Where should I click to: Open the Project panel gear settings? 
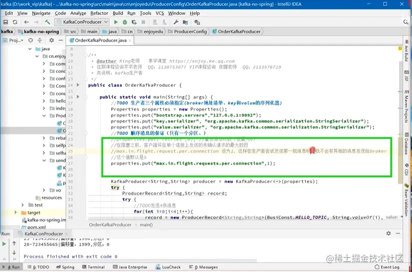pyautogui.click(x=51, y=40)
